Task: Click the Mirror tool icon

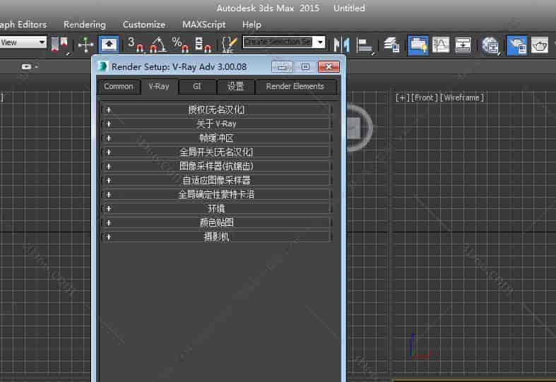Action: click(x=342, y=44)
